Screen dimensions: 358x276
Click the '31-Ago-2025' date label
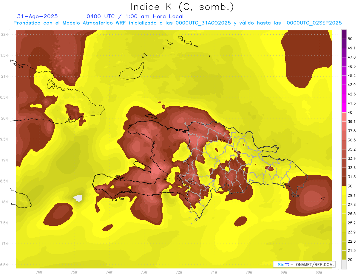38,16
